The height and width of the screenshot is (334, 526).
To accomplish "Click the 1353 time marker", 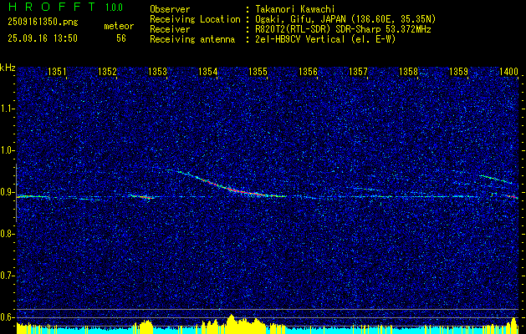I will click(x=158, y=71).
